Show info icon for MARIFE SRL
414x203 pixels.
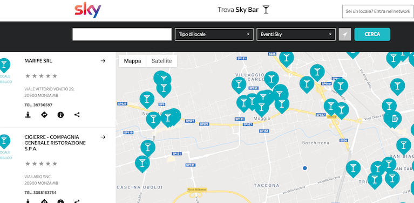(61, 115)
